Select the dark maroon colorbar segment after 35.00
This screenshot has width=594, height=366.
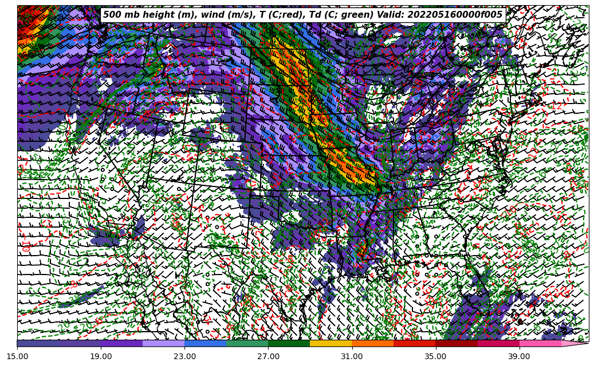(x=457, y=343)
